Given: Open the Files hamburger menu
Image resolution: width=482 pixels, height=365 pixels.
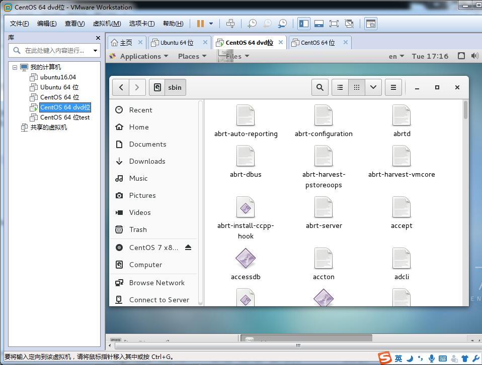Looking at the screenshot, I should pos(393,87).
